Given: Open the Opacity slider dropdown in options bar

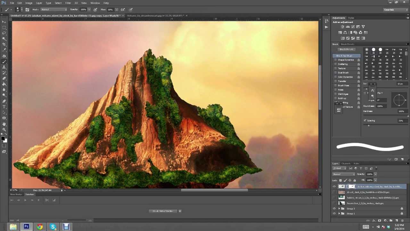Looking at the screenshot, I should coord(89,10).
